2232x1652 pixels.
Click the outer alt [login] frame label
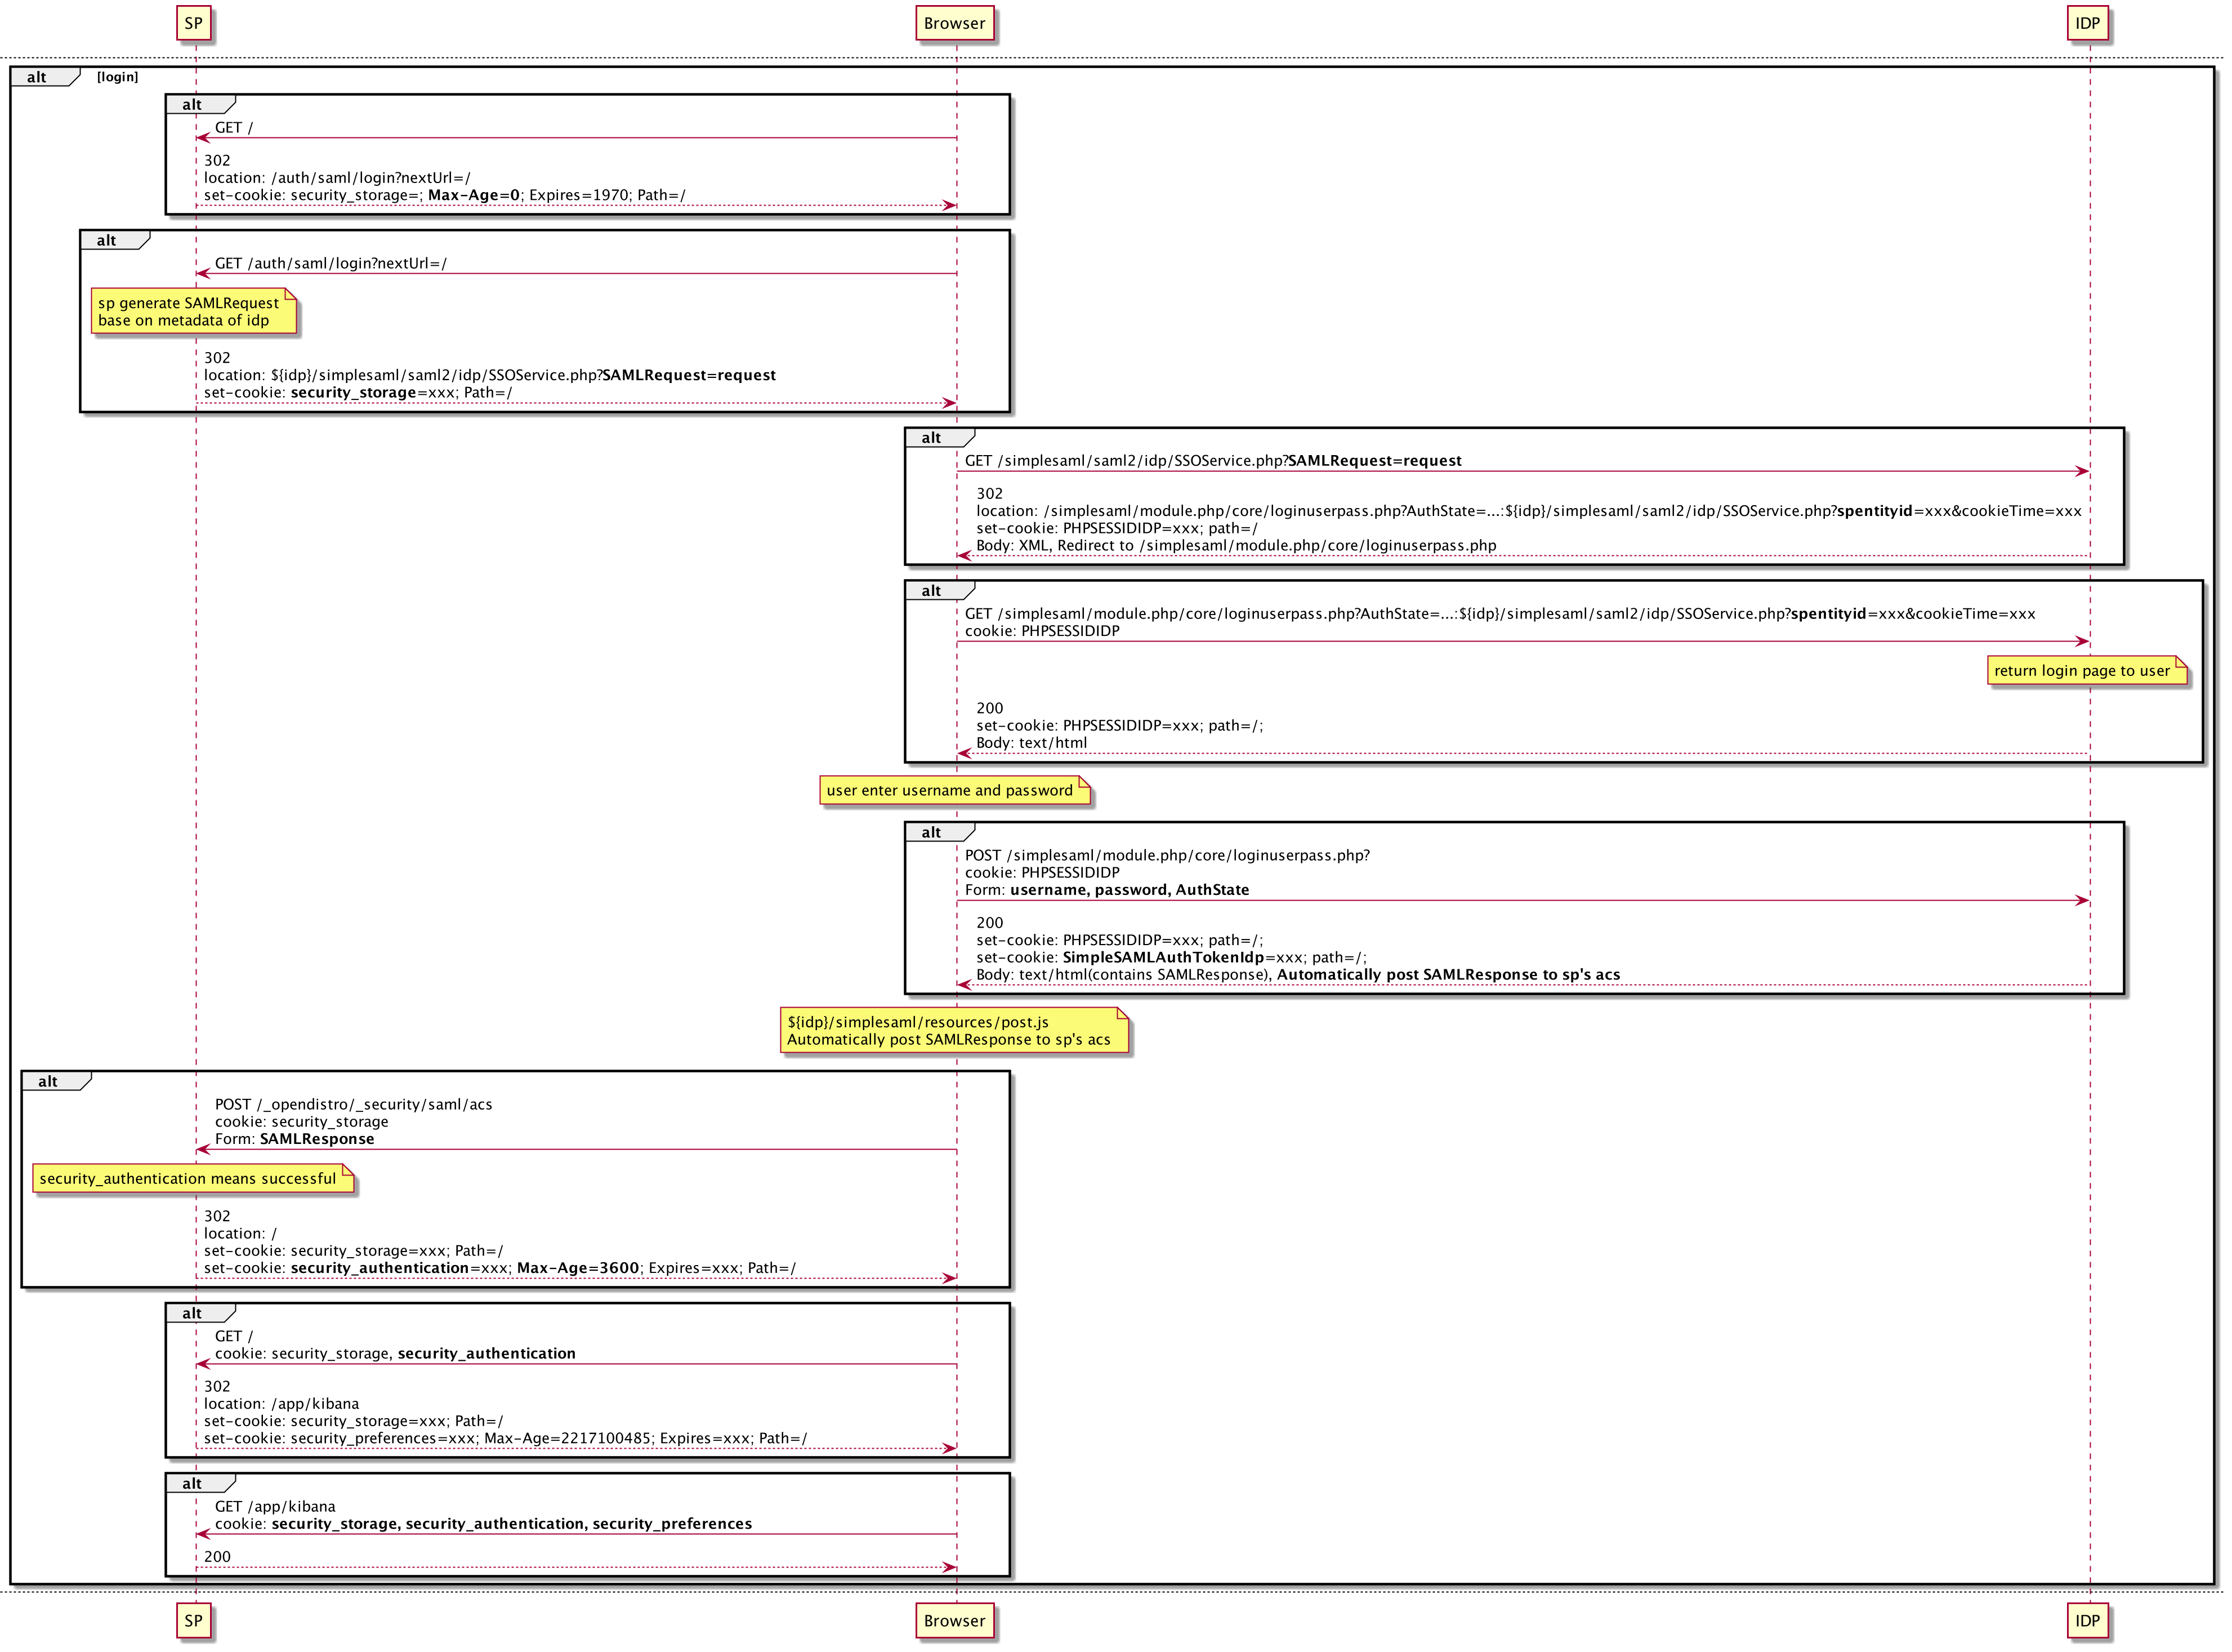38,77
